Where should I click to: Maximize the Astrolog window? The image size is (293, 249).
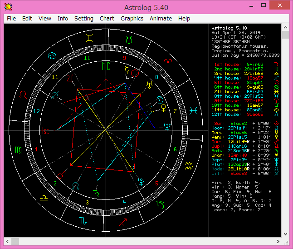click(264, 5)
